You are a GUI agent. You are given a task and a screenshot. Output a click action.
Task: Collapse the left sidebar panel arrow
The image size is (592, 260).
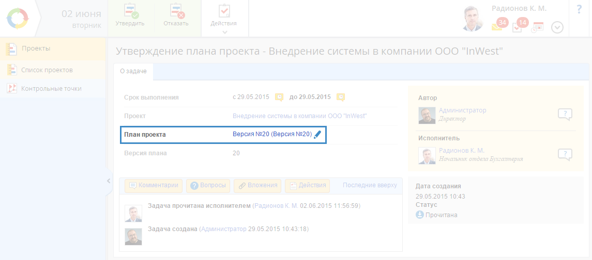(x=109, y=181)
